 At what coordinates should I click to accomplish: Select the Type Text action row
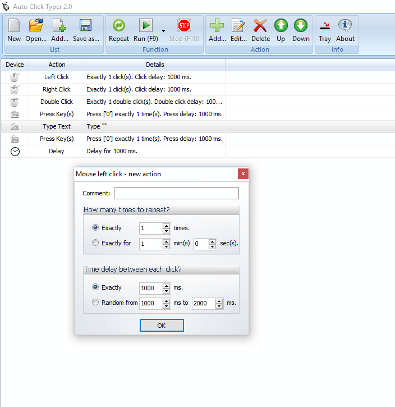tap(198, 127)
